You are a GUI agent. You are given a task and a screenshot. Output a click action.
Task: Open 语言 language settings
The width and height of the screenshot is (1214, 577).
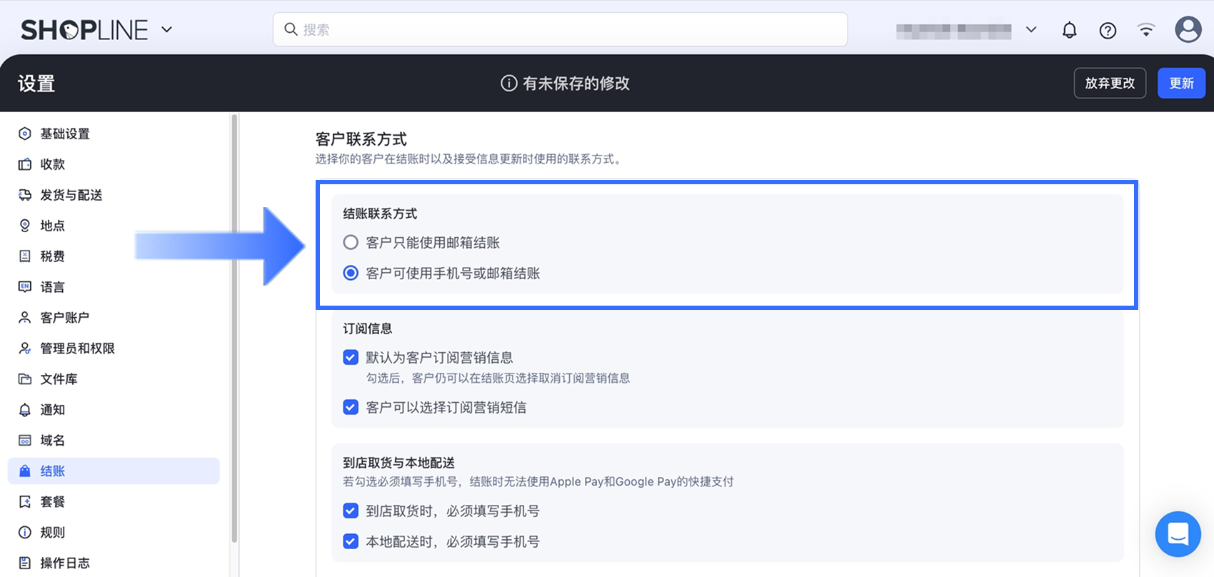(52, 287)
